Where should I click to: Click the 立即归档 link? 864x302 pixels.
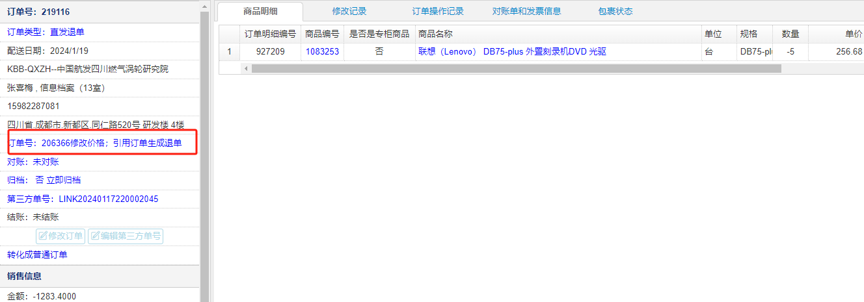click(64, 180)
